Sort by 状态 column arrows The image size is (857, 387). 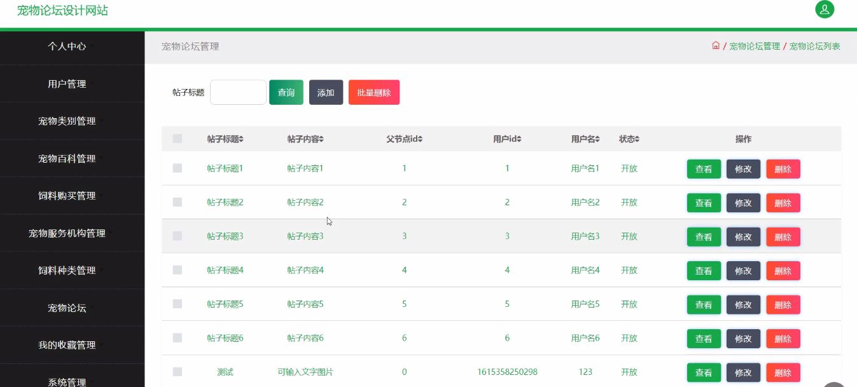pyautogui.click(x=637, y=139)
